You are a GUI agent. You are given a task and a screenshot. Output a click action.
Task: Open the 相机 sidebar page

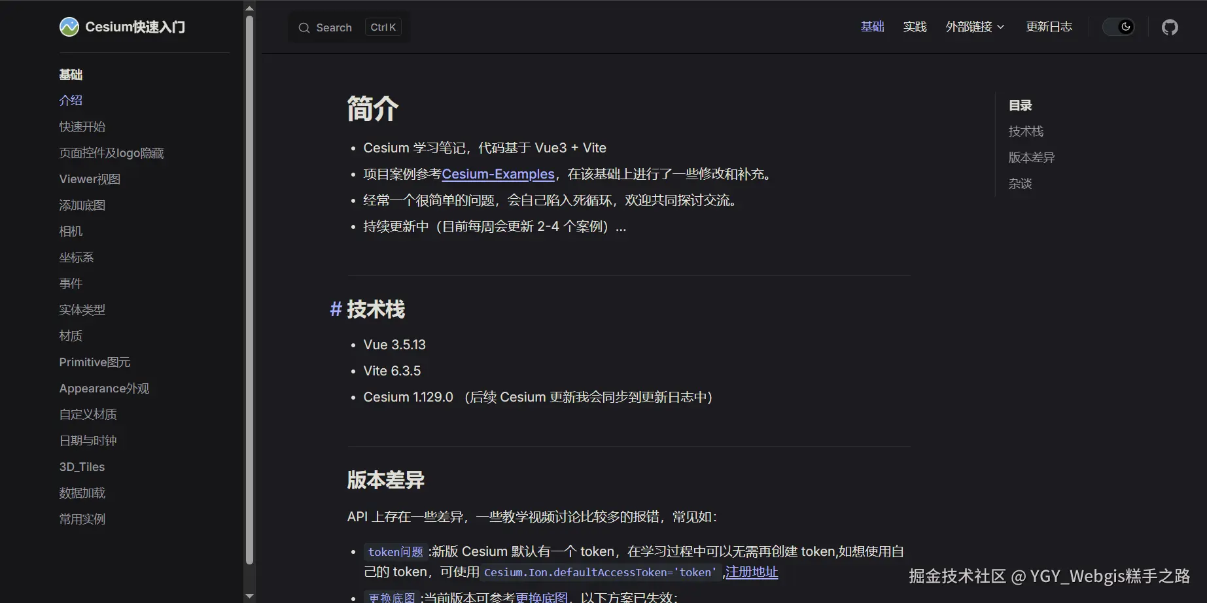coord(71,231)
